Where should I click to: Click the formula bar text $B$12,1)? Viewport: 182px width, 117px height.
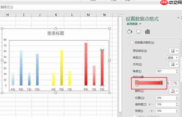click(x=7, y=7)
